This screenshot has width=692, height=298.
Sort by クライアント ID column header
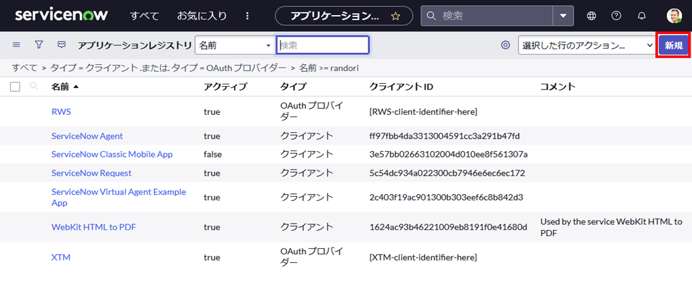(401, 87)
